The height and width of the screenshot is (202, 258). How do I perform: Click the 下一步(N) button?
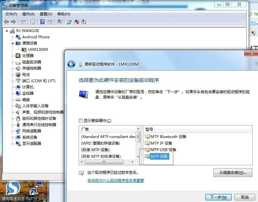[218, 197]
